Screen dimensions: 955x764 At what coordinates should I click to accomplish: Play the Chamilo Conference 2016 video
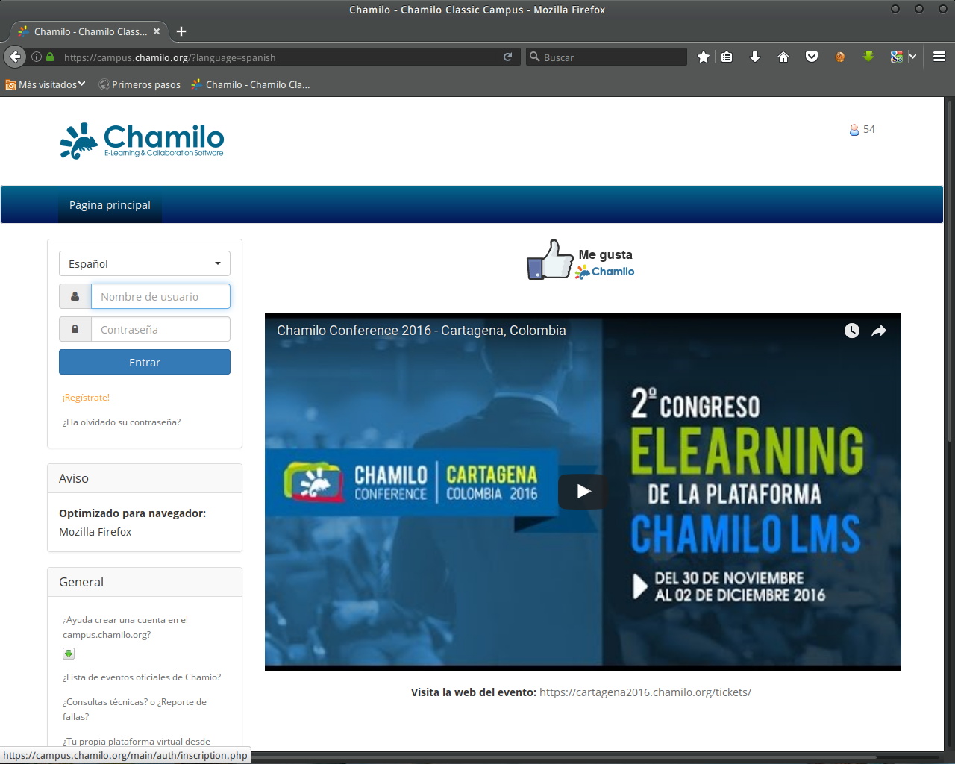583,492
